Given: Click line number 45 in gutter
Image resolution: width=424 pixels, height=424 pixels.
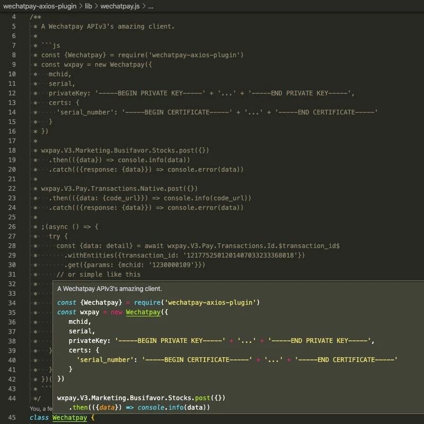Looking at the screenshot, I should 12,418.
